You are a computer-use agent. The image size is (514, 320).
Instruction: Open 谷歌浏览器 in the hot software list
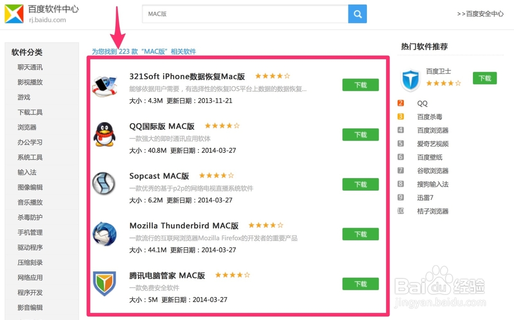pyautogui.click(x=433, y=170)
